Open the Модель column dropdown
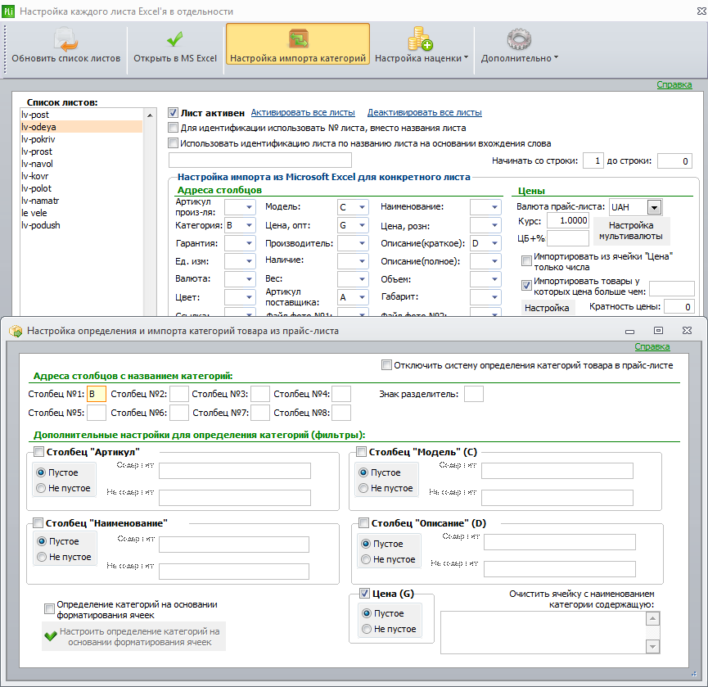 click(362, 207)
